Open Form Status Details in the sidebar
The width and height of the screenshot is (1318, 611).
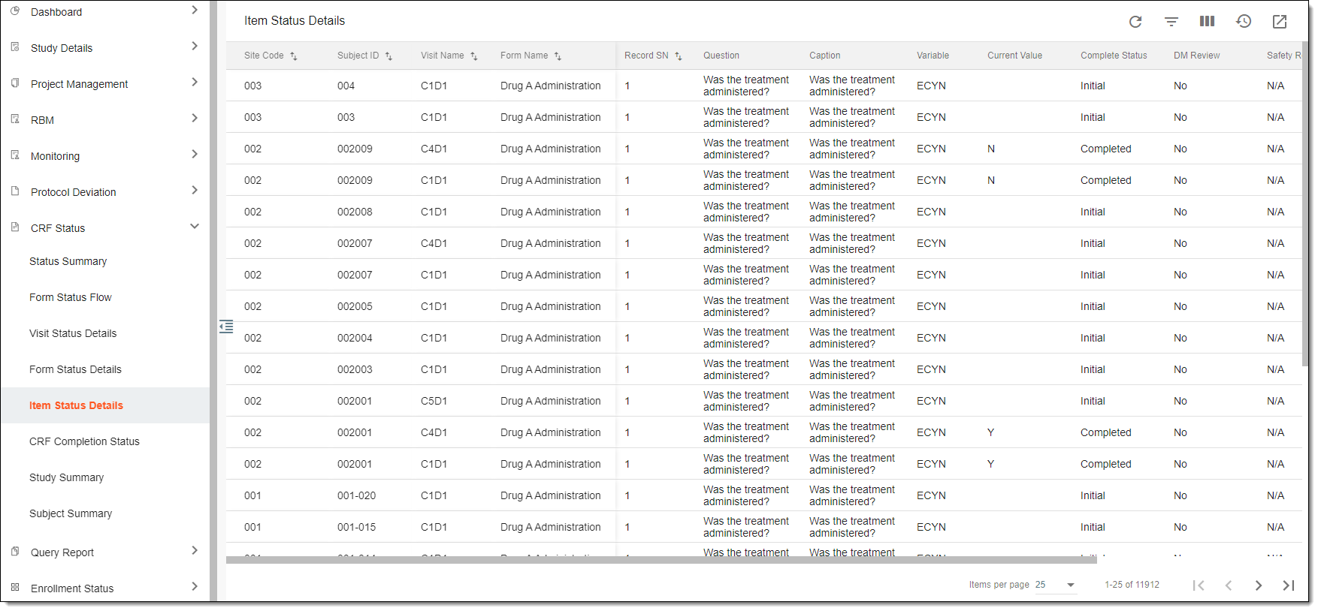coord(75,369)
